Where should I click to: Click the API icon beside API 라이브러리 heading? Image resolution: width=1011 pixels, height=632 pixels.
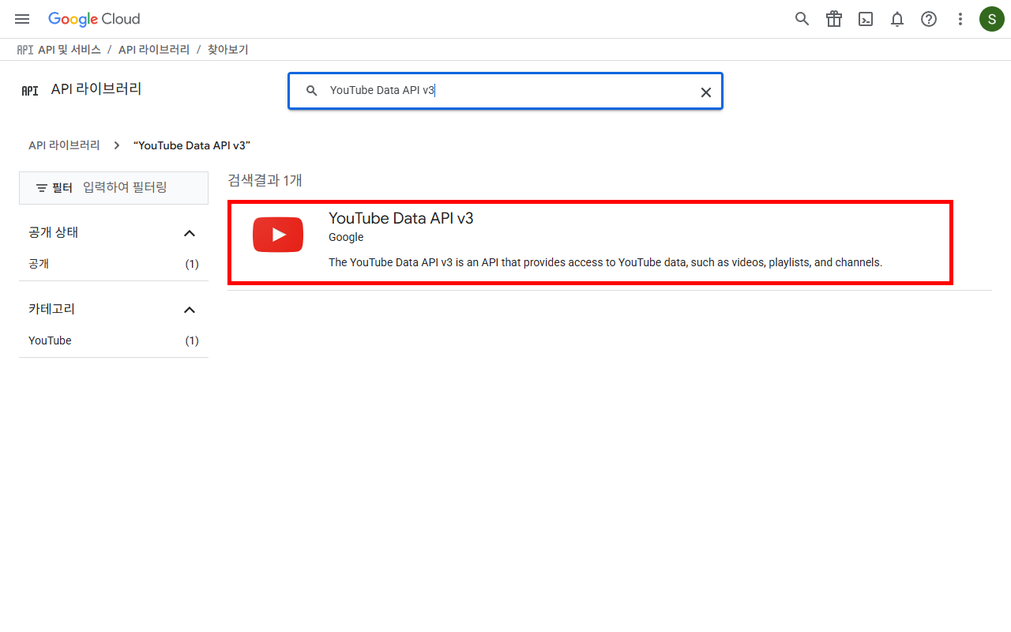[x=30, y=91]
